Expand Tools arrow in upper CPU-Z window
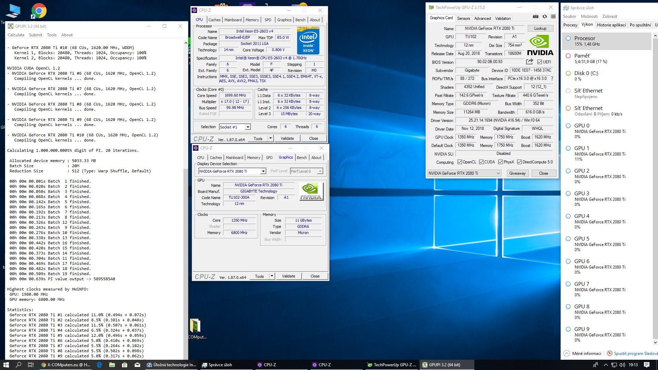The image size is (658, 370). click(x=270, y=138)
